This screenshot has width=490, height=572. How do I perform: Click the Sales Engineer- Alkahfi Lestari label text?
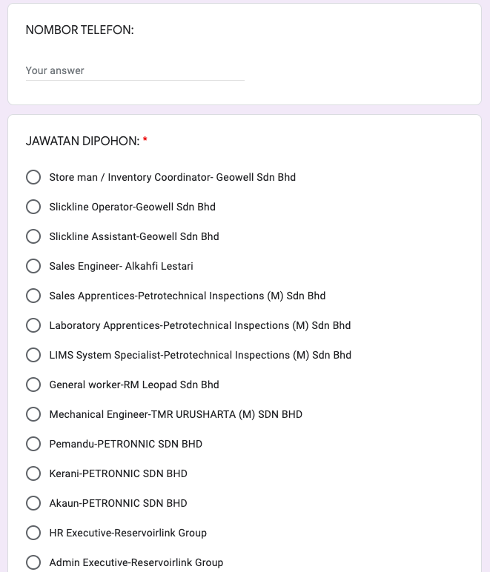click(x=121, y=266)
